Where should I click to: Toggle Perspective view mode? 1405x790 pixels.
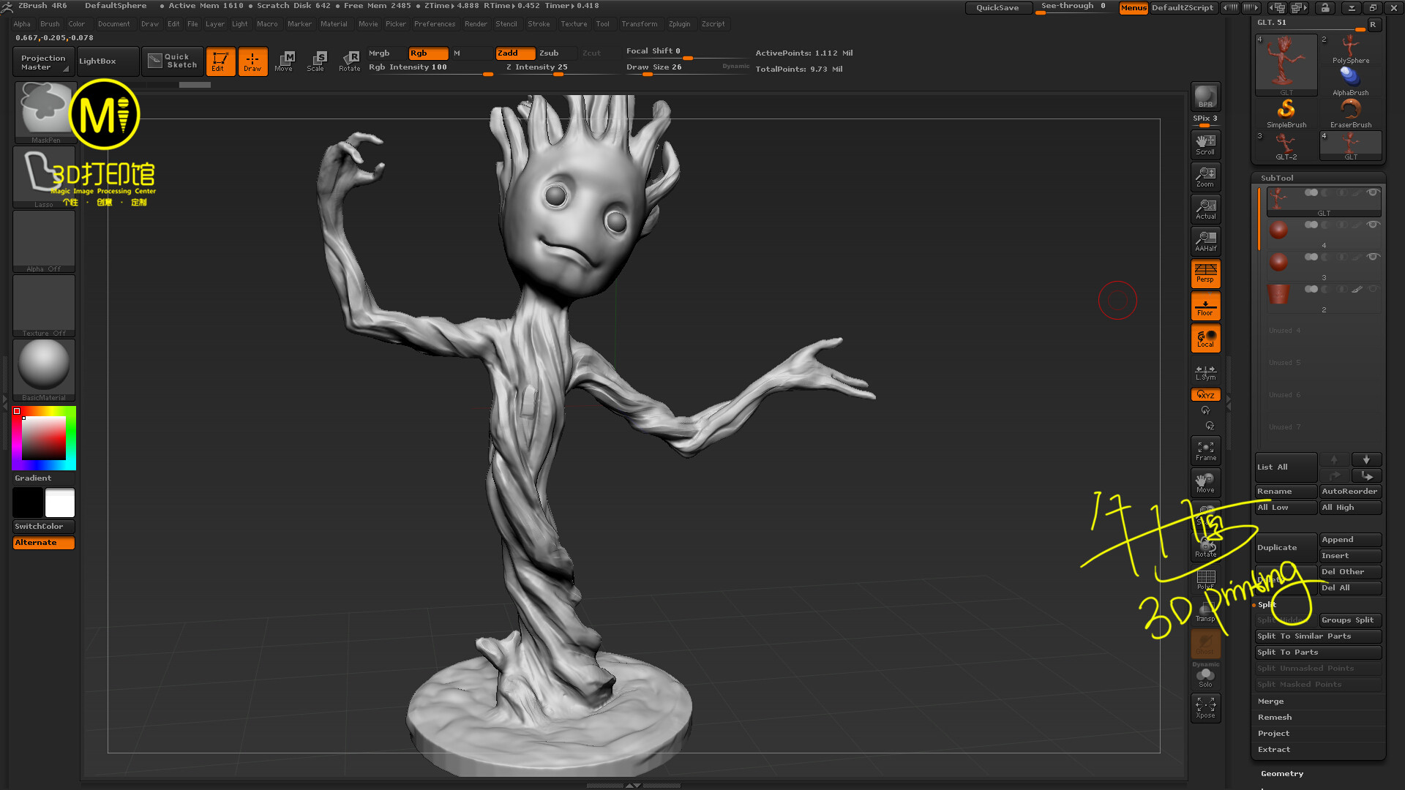[1205, 273]
